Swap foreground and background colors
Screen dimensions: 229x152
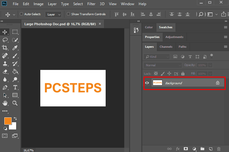tap(15, 119)
